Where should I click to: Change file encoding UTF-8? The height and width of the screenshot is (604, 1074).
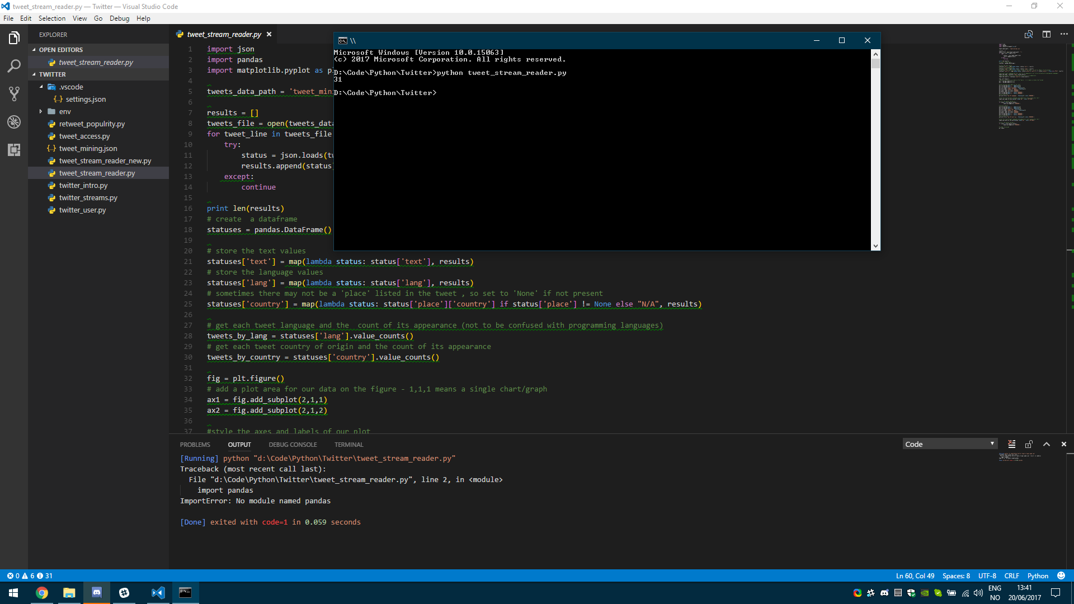987,575
